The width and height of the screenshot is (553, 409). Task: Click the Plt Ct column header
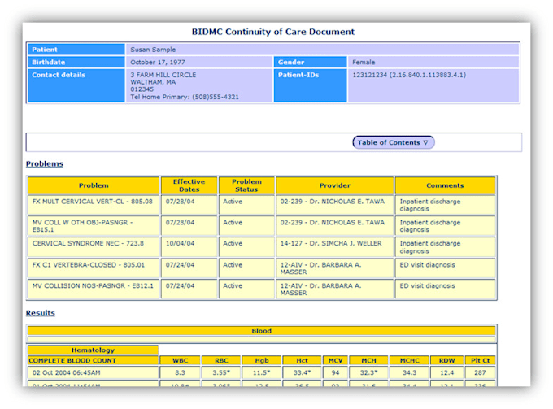click(481, 360)
